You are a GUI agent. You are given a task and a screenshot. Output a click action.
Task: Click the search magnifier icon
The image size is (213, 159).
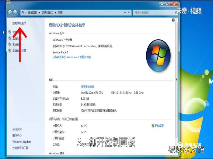coord(176,13)
